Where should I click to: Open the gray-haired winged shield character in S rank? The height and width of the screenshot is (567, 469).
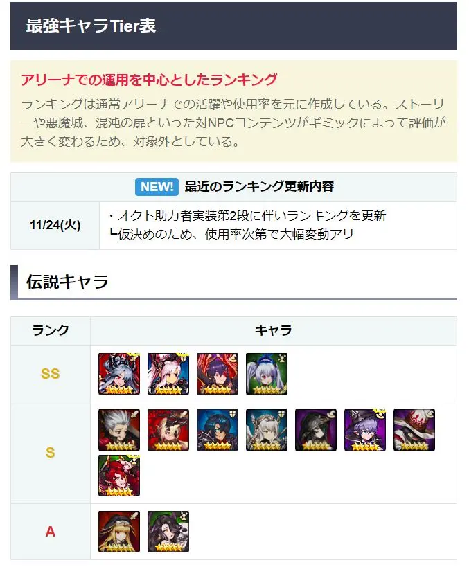[x=267, y=430]
